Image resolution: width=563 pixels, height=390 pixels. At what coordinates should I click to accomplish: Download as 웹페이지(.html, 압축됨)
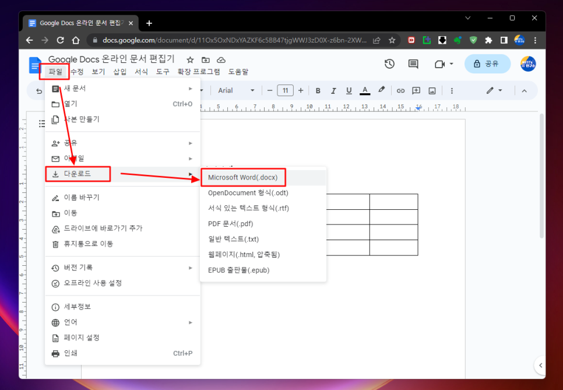[263, 255]
